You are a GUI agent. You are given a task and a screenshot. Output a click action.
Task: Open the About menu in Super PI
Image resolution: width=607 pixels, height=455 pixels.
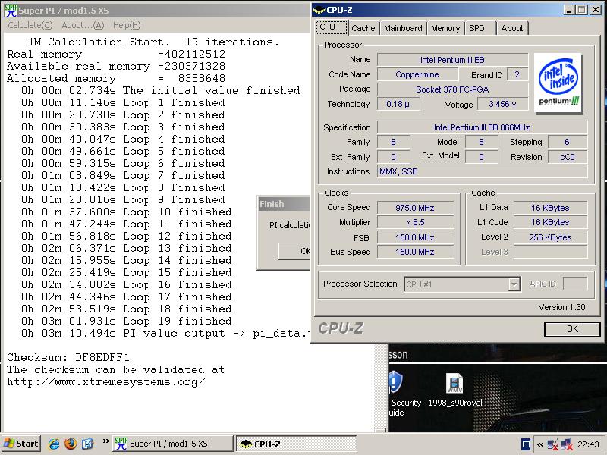click(x=83, y=25)
